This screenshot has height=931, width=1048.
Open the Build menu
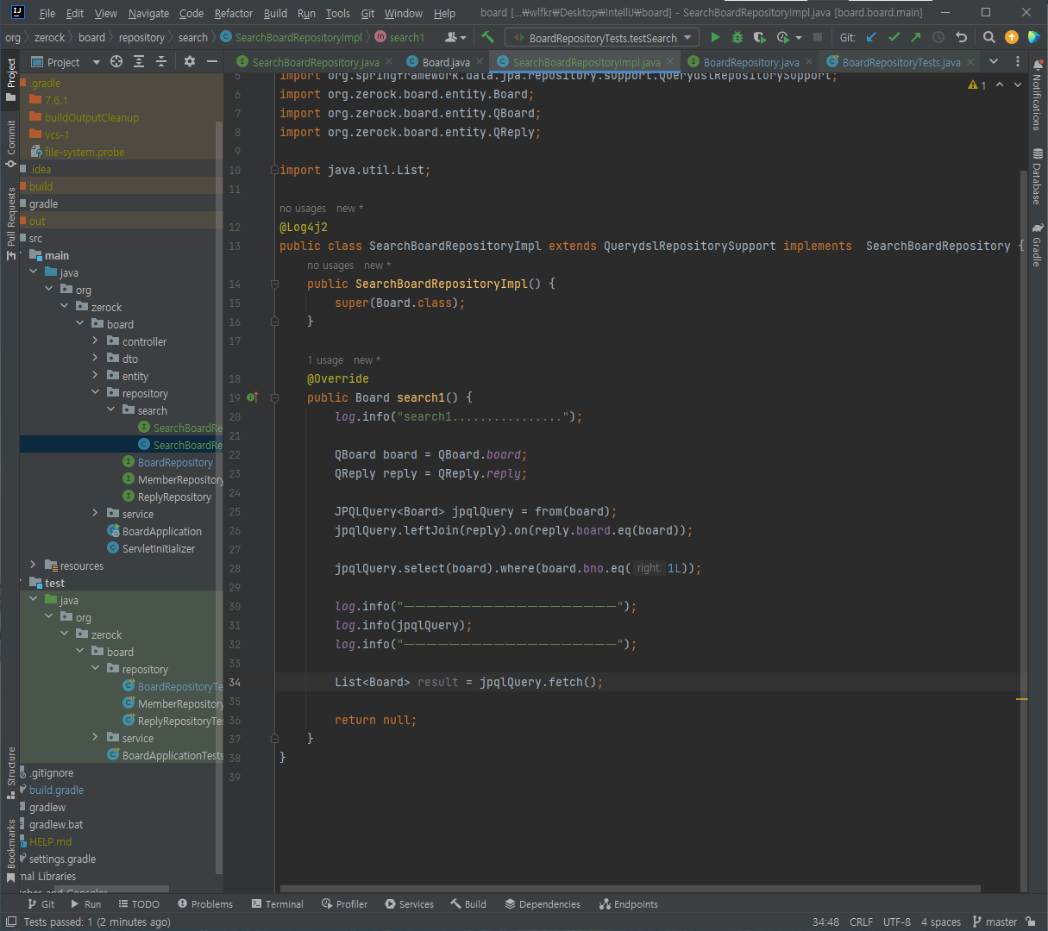[x=275, y=13]
